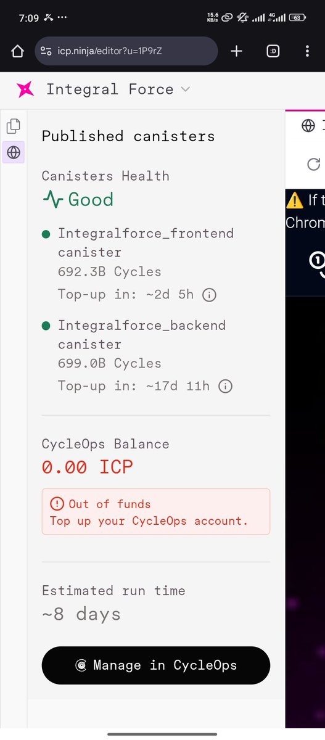Open the browser three-dot menu

[x=307, y=51]
